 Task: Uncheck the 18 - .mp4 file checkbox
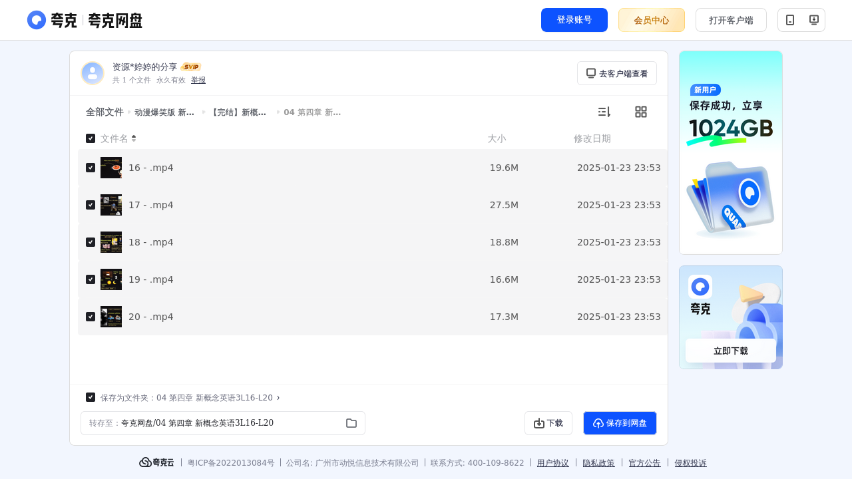click(x=91, y=242)
